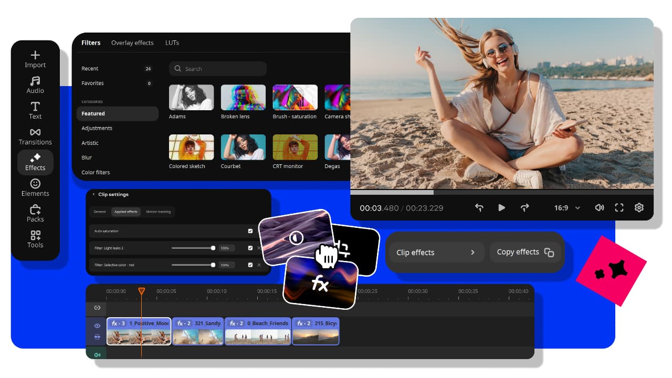The image size is (672, 378).
Task: Open the Elements panel
Action: pos(35,188)
